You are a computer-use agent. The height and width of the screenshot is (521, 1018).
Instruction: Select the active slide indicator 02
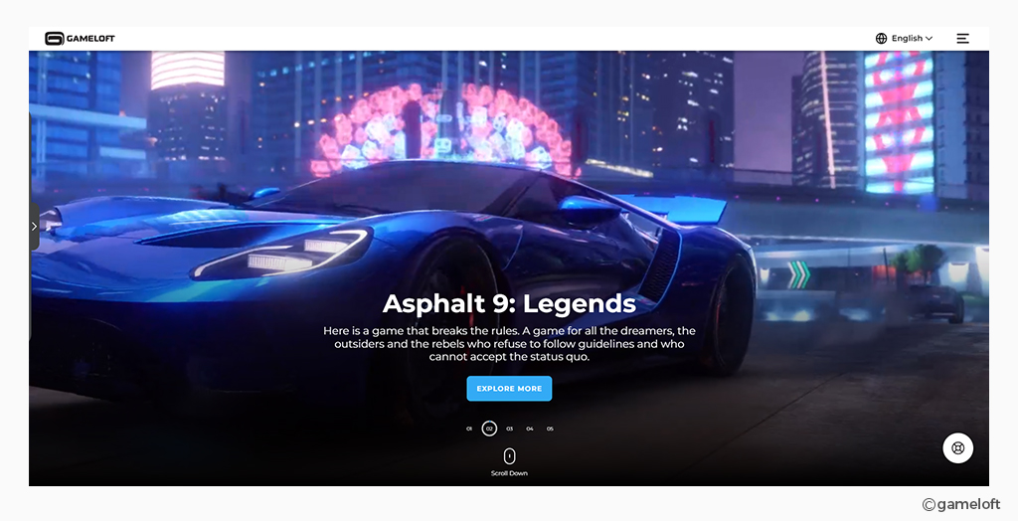[x=489, y=429]
